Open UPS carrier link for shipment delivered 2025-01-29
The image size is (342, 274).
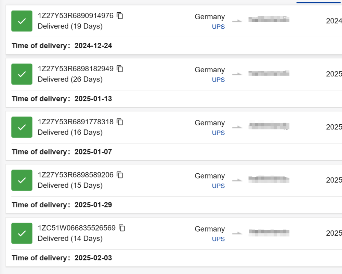(218, 186)
